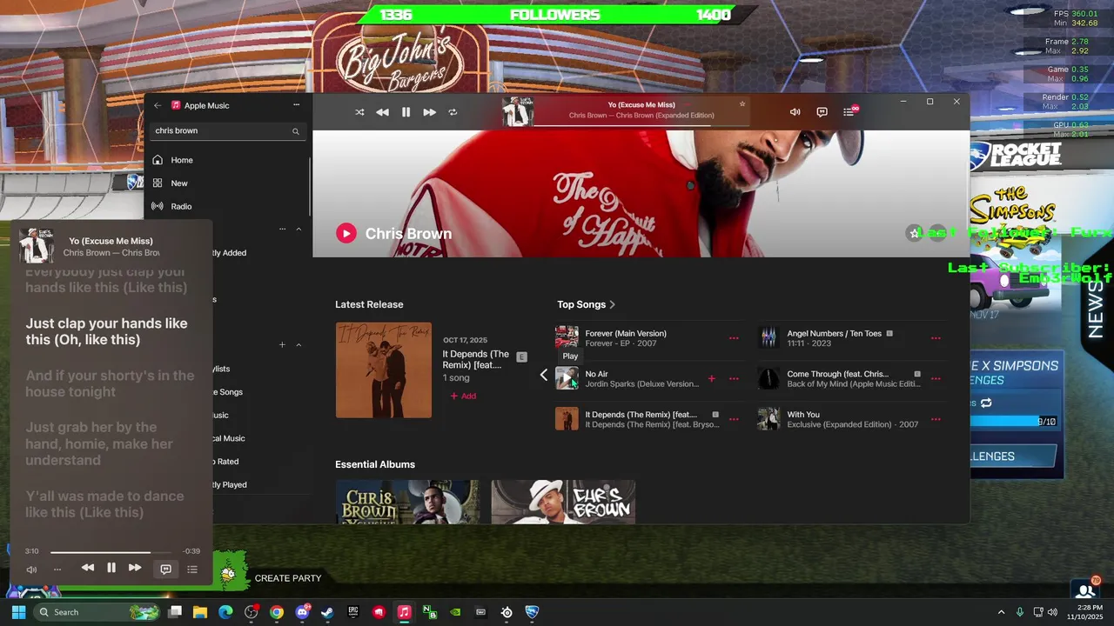Play No Air from its artwork

pyautogui.click(x=567, y=378)
